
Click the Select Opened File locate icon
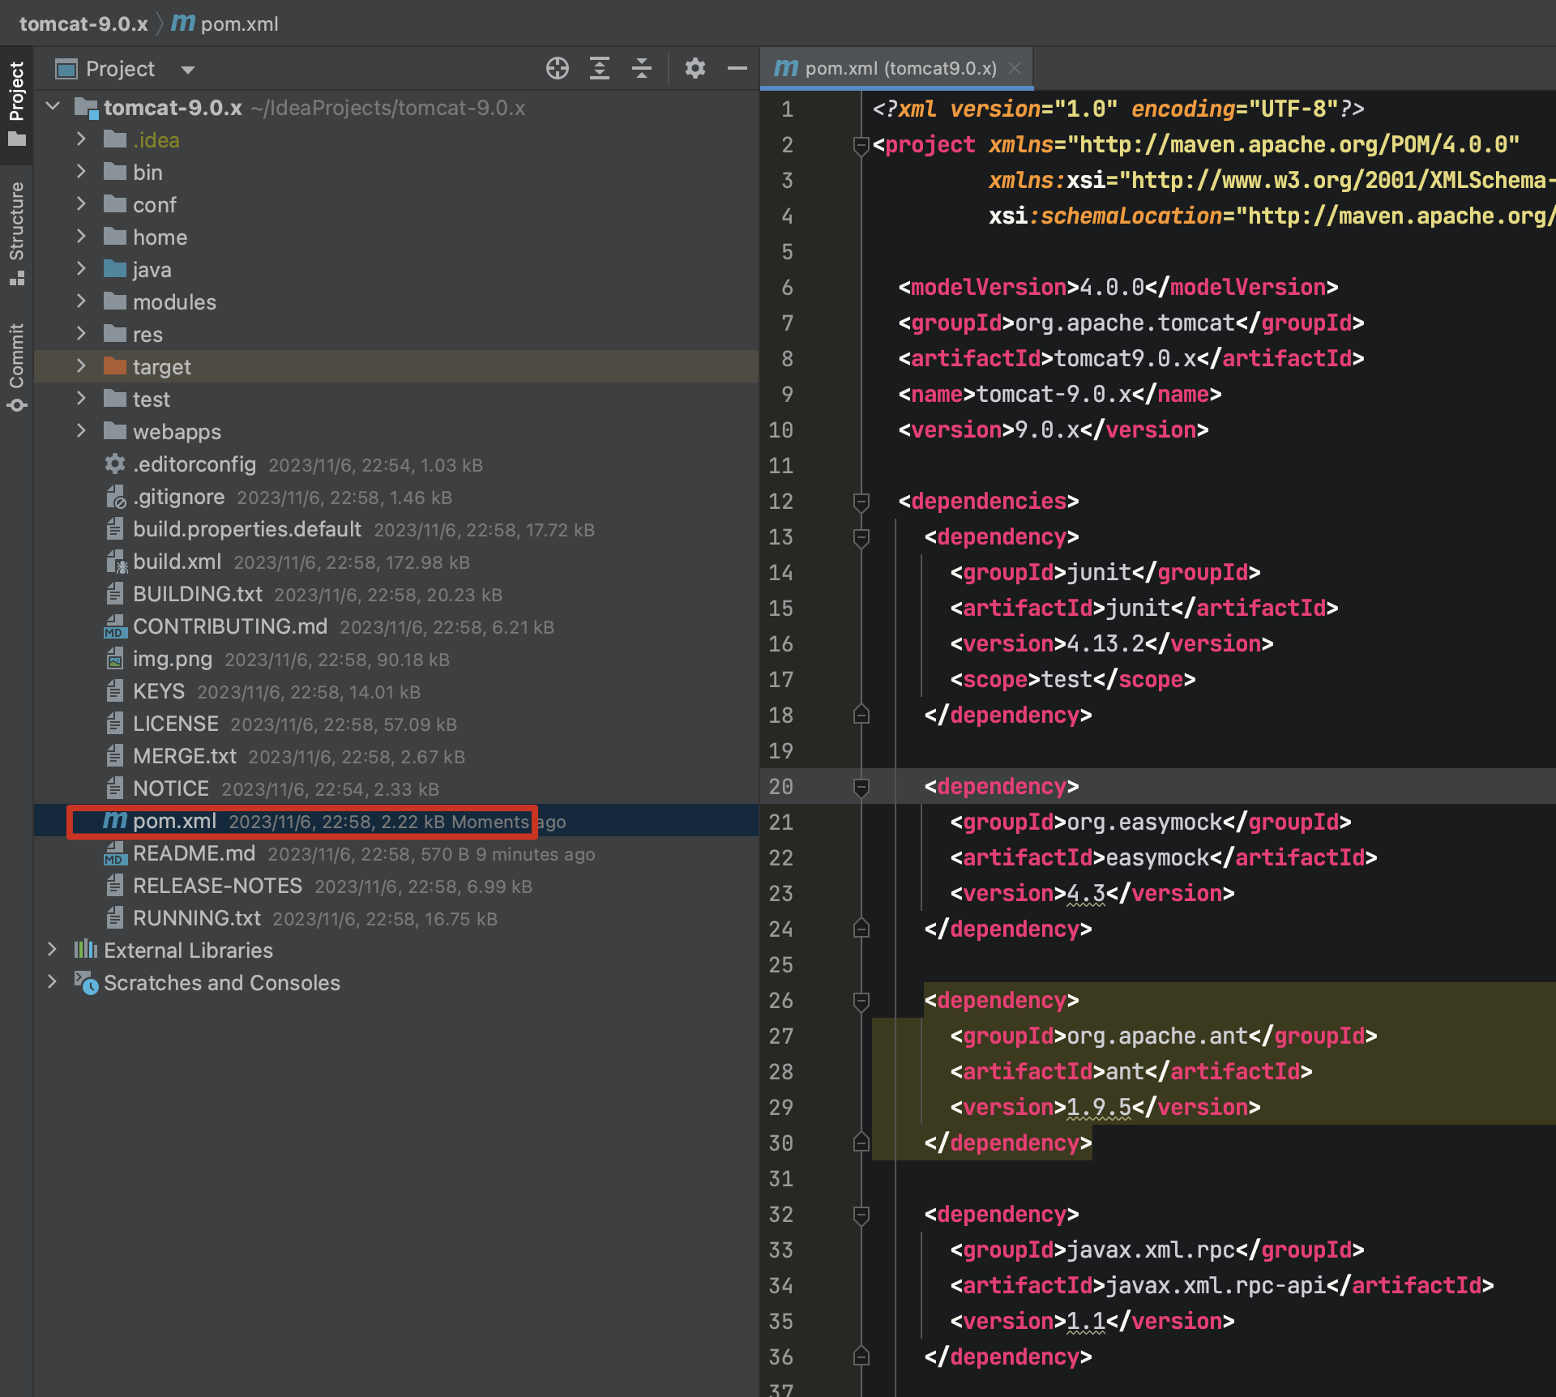(x=557, y=69)
